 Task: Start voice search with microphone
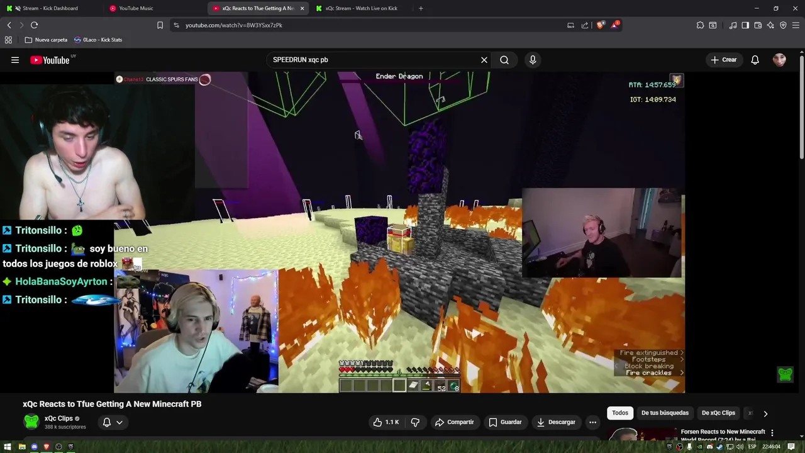click(x=533, y=60)
